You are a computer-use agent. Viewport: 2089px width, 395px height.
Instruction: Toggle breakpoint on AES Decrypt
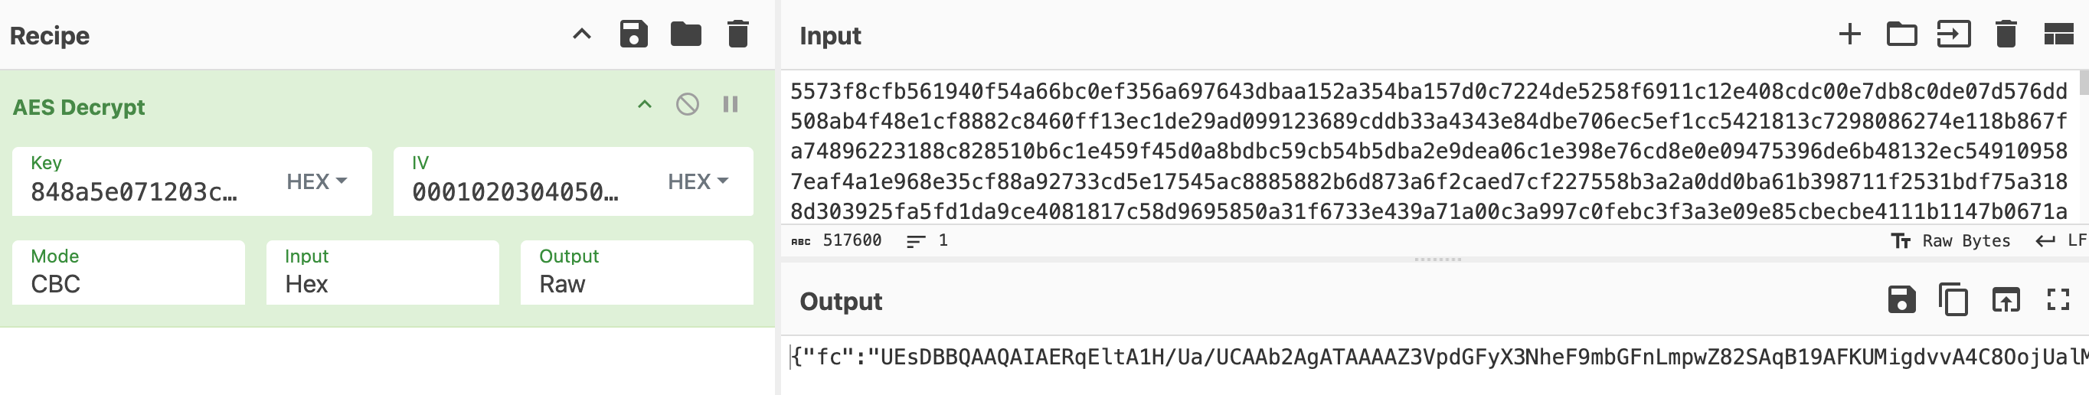click(x=731, y=105)
